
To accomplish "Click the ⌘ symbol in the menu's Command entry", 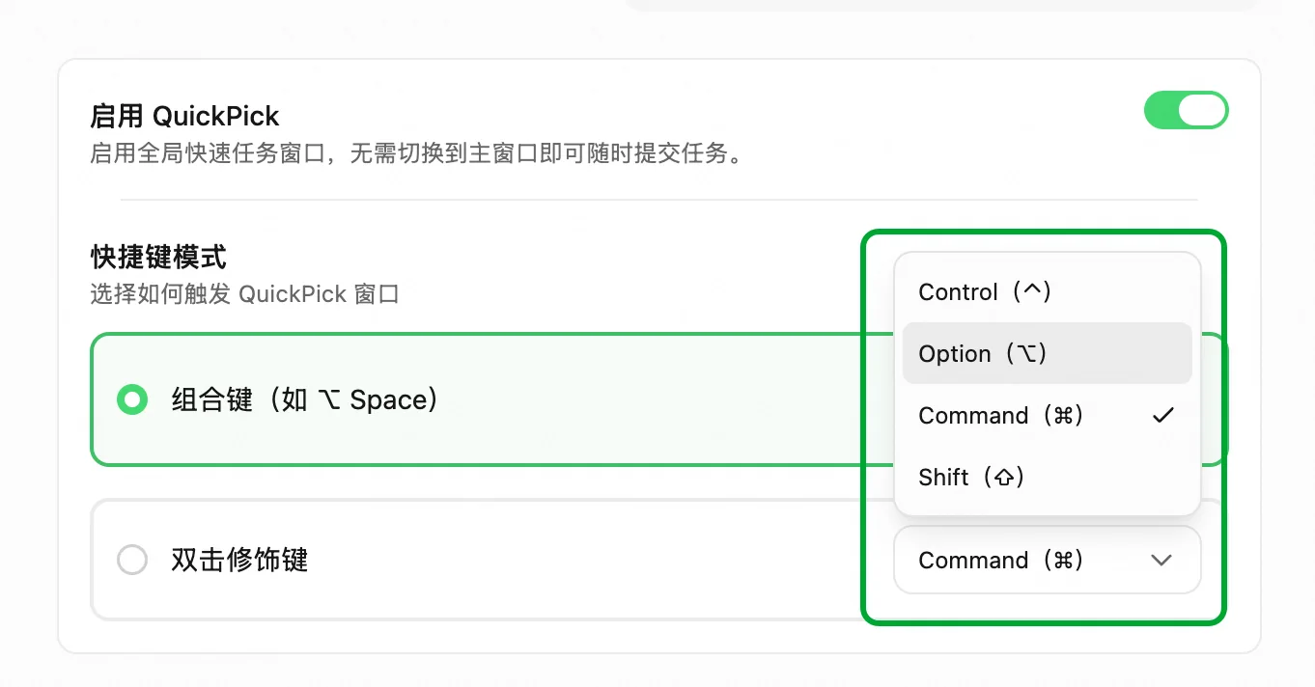I will 1064,416.
